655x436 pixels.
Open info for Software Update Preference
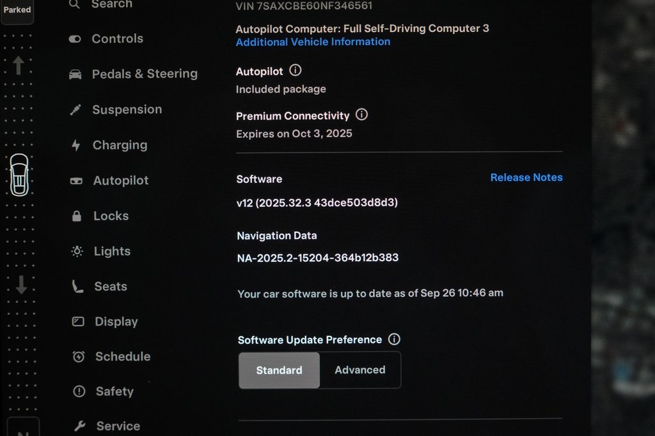tap(395, 340)
